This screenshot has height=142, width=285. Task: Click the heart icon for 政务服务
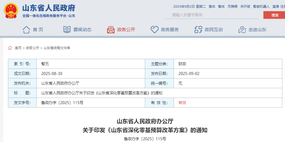[154, 29]
